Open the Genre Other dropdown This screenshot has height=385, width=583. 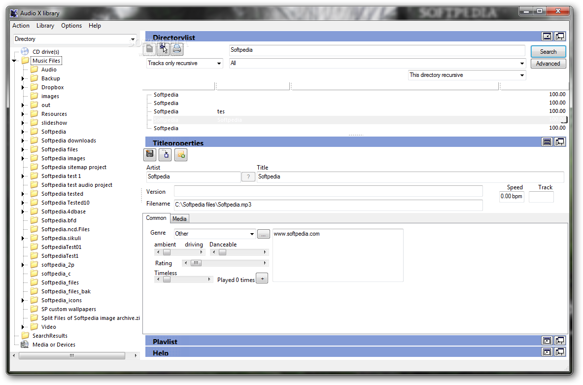tap(252, 234)
